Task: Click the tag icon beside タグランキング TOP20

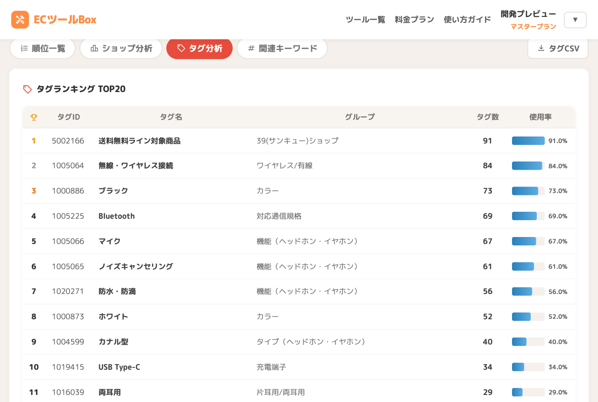Action: [x=28, y=89]
